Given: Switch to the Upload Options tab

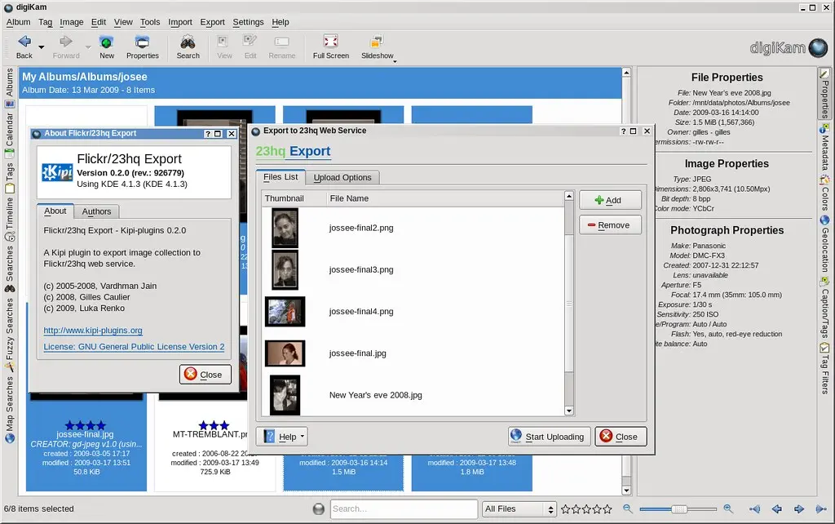Looking at the screenshot, I should click(x=343, y=177).
